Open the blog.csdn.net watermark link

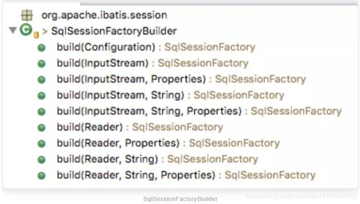301,196
